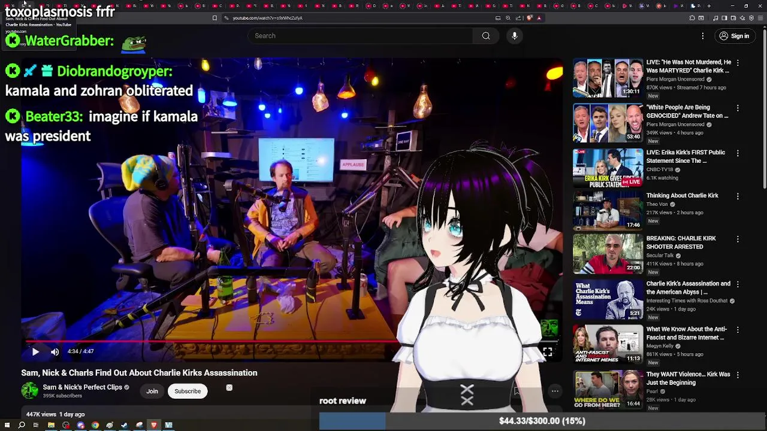Viewport: 767px width, 431px height.
Task: Open Brave Leo AI sparkle icon
Action: pos(742,18)
